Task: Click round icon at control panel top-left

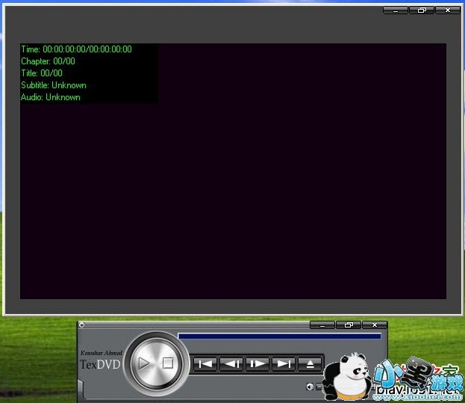Action: (x=82, y=325)
